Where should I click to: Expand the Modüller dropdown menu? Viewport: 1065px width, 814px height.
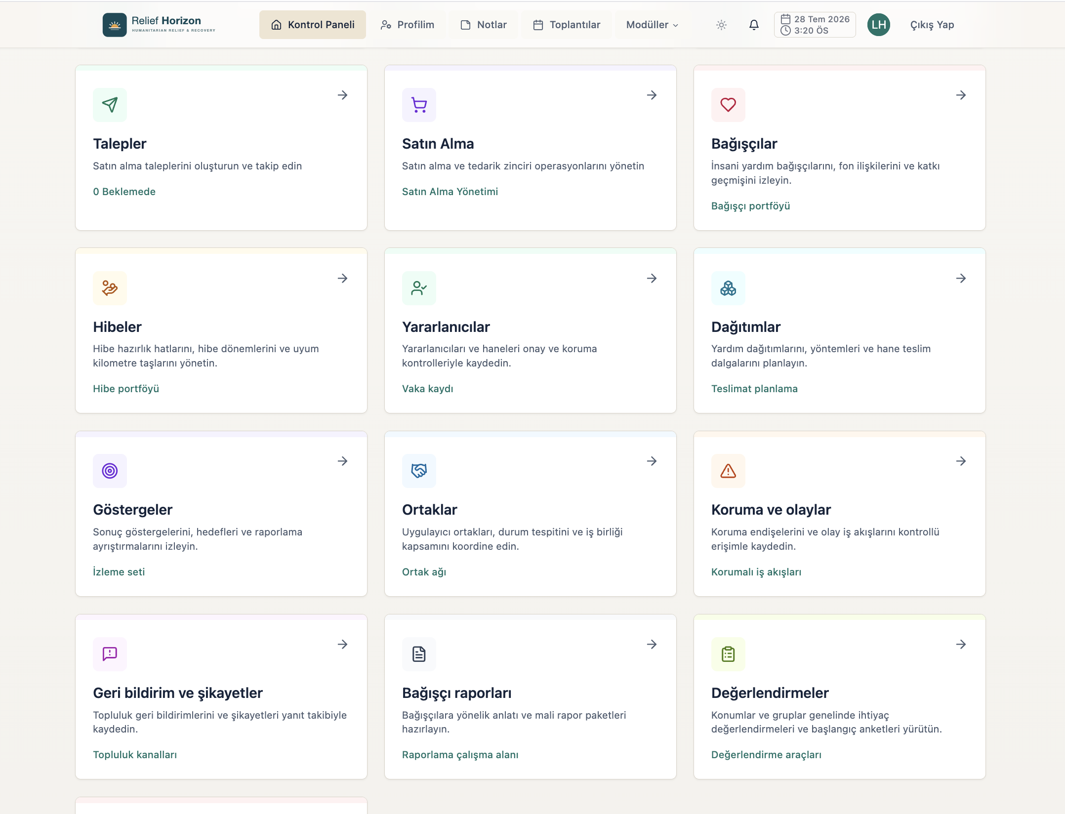652,25
